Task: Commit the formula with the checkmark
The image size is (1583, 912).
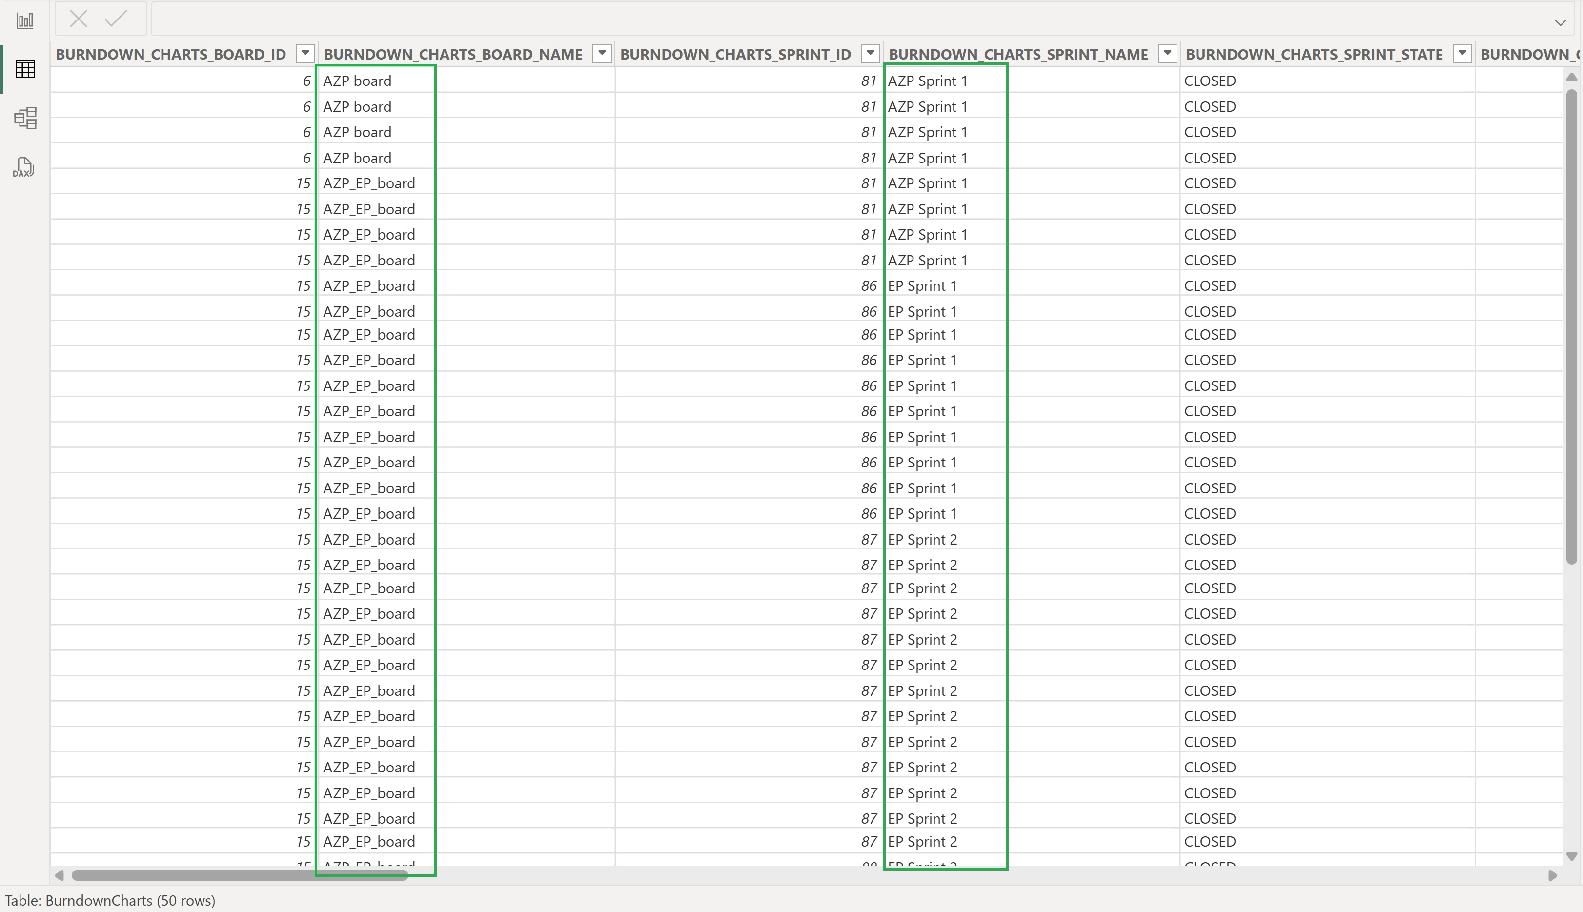Action: click(115, 18)
